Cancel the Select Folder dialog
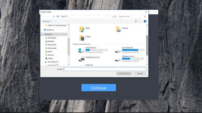 140,73
